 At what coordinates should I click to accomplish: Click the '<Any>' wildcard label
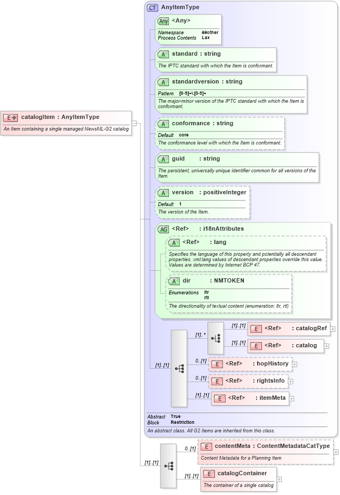pyautogui.click(x=181, y=20)
